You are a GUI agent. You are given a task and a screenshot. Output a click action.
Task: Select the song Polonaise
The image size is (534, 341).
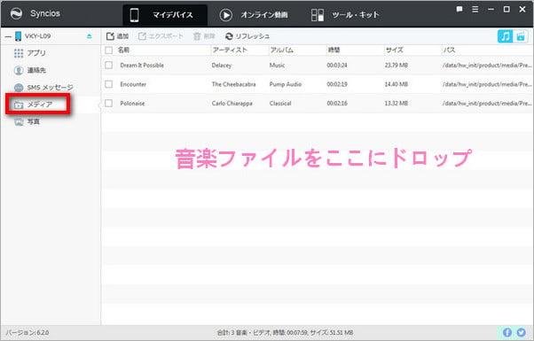coord(132,104)
